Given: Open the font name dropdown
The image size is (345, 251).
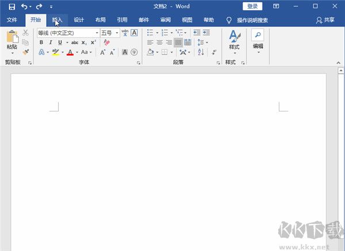Looking at the screenshot, I should (96, 33).
